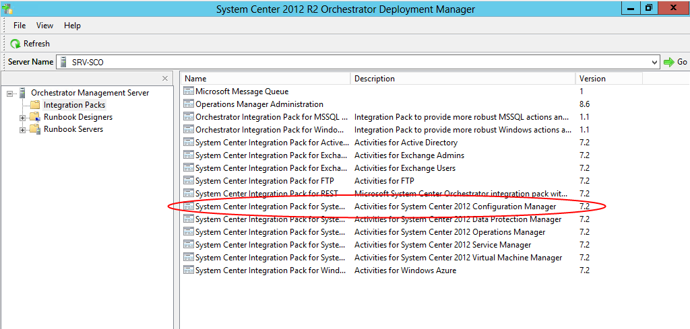Sort by the Description column header
Viewport: 690px width, 329px height.
(x=463, y=79)
